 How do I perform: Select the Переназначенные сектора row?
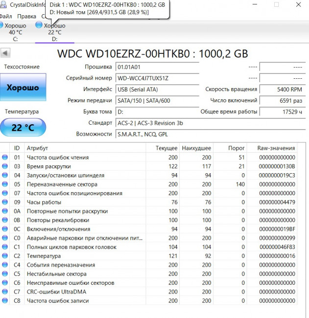148,184
